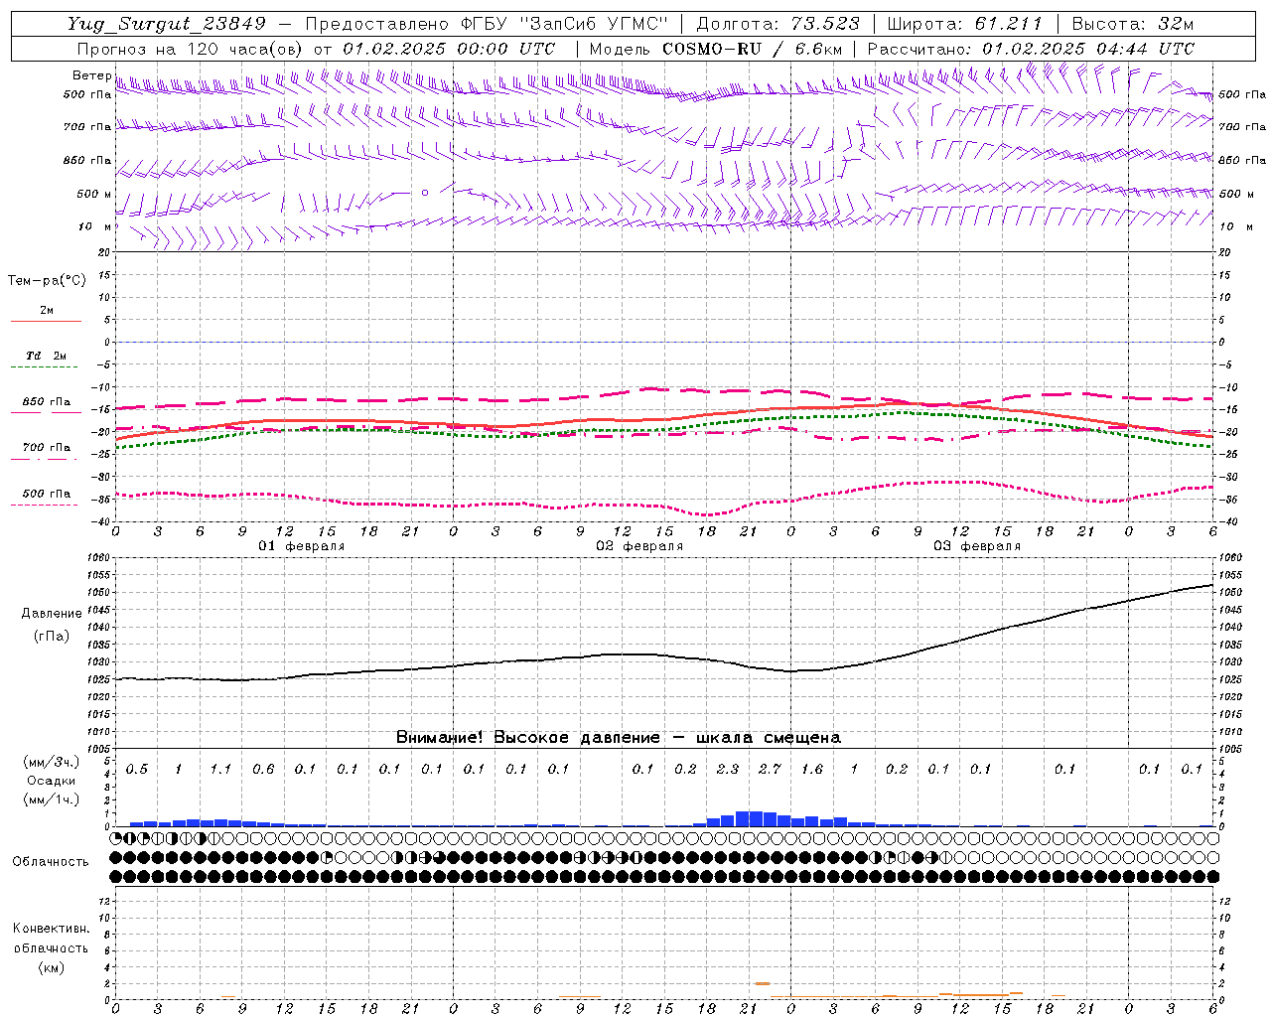Click the (мм/3ч.) unit label
This screenshot has height=1017, width=1271.
[x=50, y=763]
